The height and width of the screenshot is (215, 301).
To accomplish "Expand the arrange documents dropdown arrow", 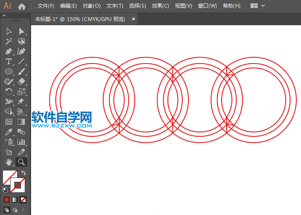I will (x=263, y=6).
